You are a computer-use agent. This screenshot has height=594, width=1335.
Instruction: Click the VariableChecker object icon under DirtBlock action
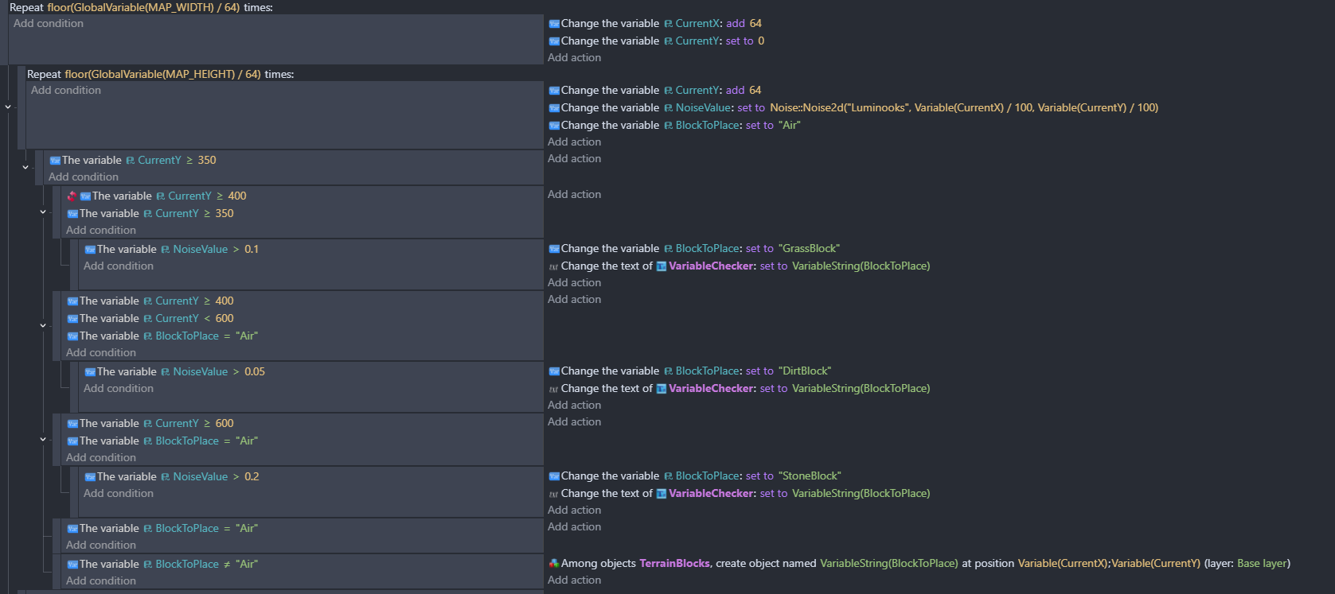(661, 389)
